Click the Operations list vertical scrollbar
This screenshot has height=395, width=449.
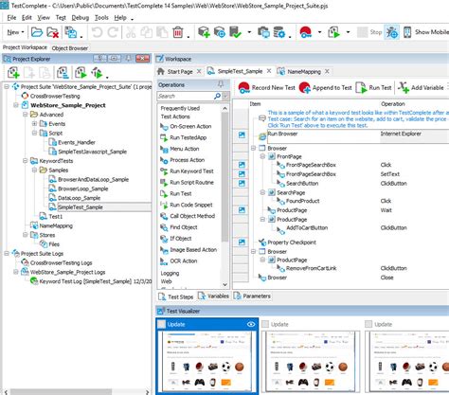224,177
